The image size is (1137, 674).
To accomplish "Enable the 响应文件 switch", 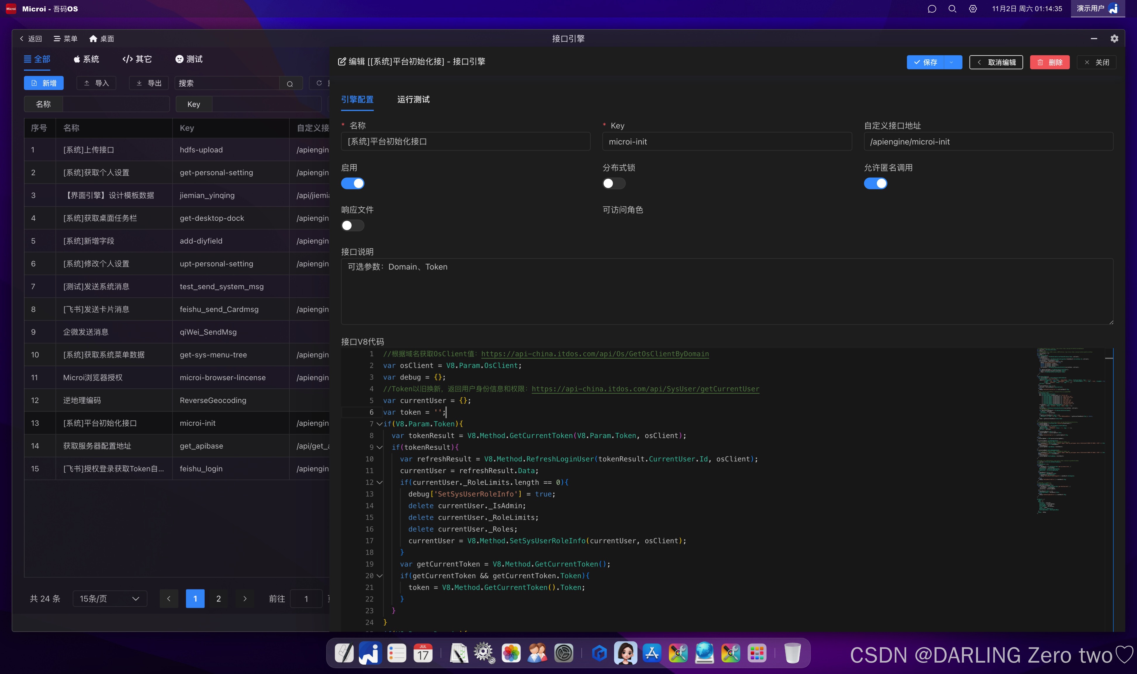I will 353,226.
